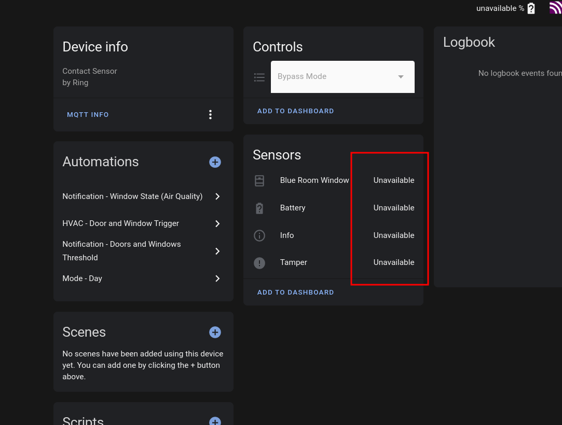Click ADD TO DASHBOARD under Sensors
The image size is (562, 425).
click(x=296, y=292)
